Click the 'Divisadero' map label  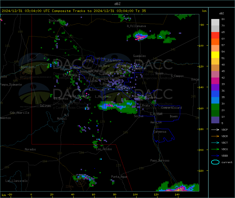[56, 21]
